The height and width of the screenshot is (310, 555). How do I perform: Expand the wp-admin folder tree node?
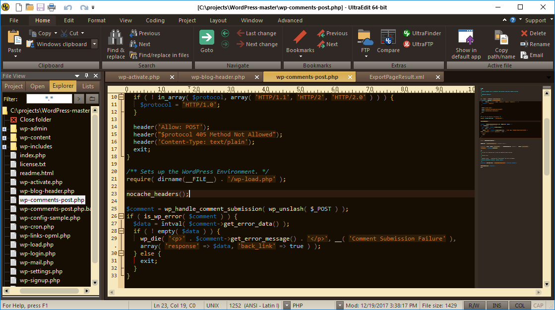[x=4, y=129]
